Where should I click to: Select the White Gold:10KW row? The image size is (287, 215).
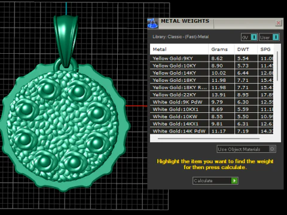[x=212, y=116]
